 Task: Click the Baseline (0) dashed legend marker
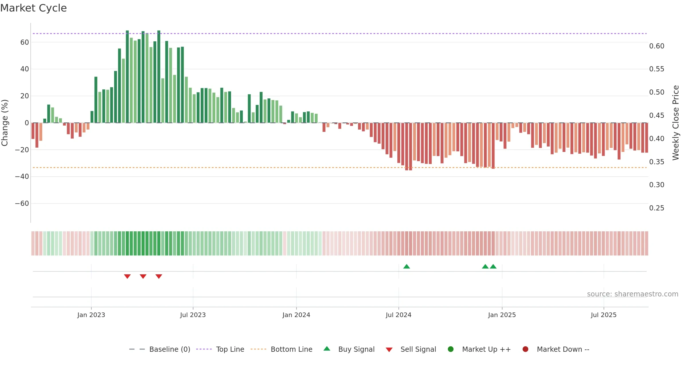[x=137, y=349]
